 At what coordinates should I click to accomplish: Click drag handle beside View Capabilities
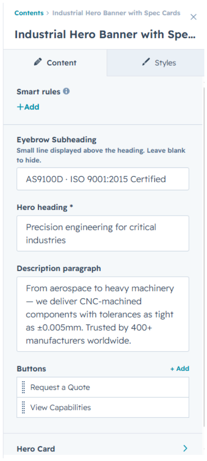point(23,407)
